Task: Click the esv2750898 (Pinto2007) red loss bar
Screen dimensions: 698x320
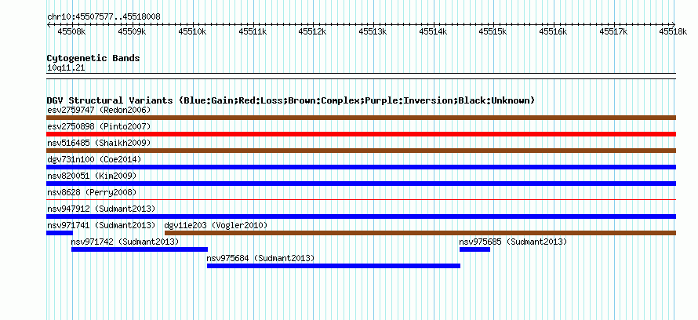Action: coord(361,134)
